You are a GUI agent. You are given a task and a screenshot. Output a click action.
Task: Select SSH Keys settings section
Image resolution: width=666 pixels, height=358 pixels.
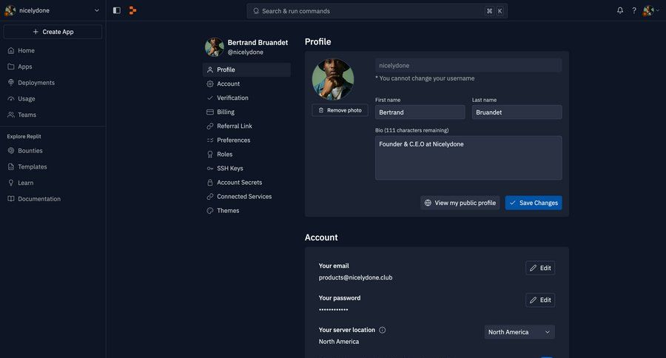(x=229, y=169)
